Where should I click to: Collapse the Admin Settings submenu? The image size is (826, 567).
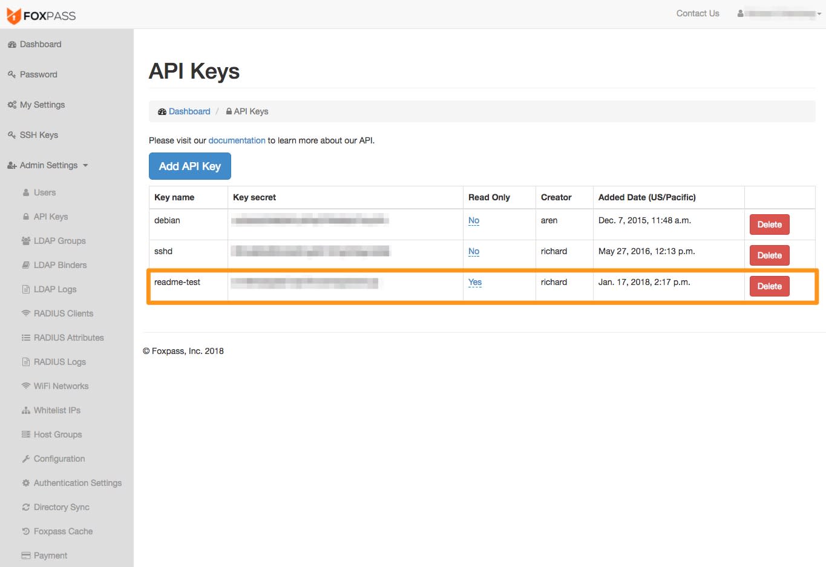(48, 165)
